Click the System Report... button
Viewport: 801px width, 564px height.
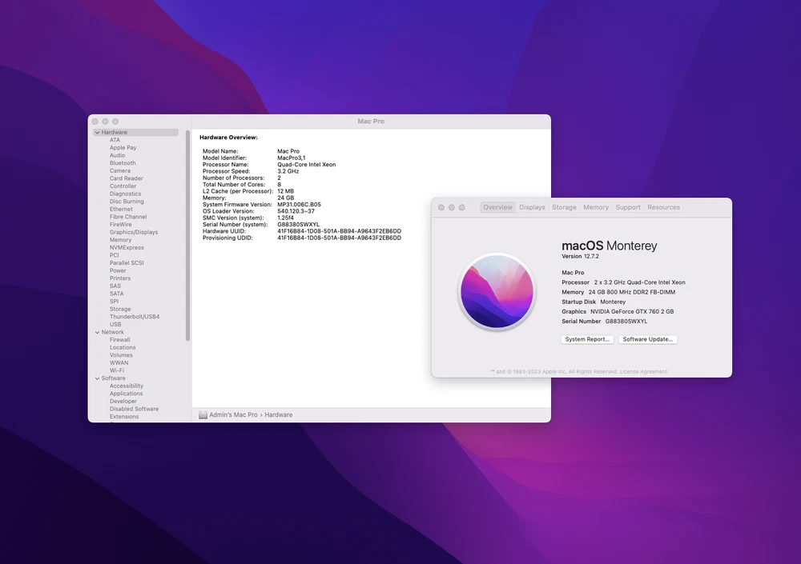pyautogui.click(x=587, y=339)
